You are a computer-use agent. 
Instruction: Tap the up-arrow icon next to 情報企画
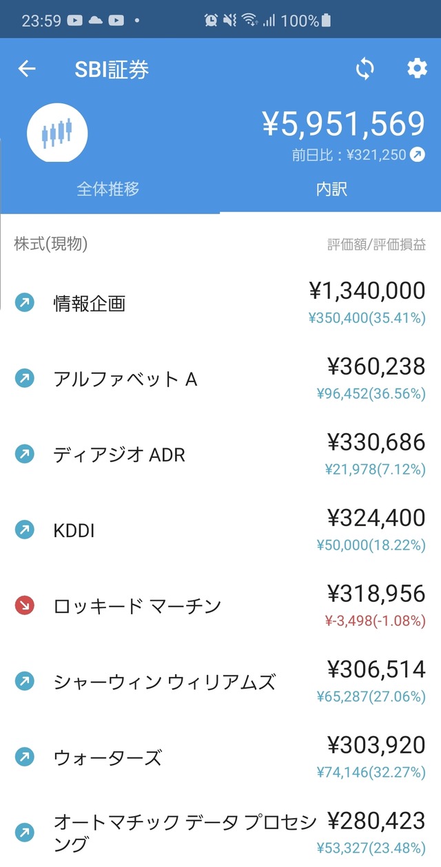[25, 302]
